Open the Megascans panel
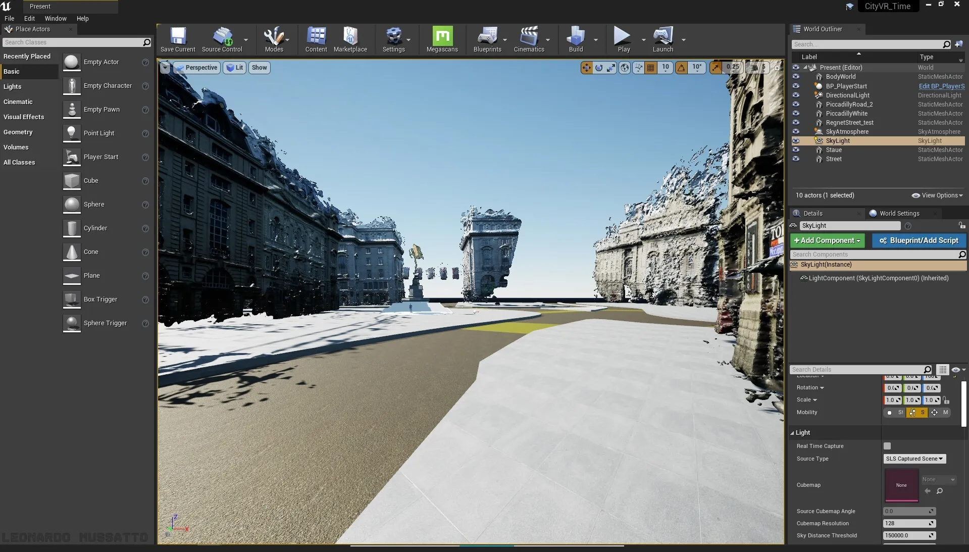Screen dimensions: 969x552 (x=442, y=39)
